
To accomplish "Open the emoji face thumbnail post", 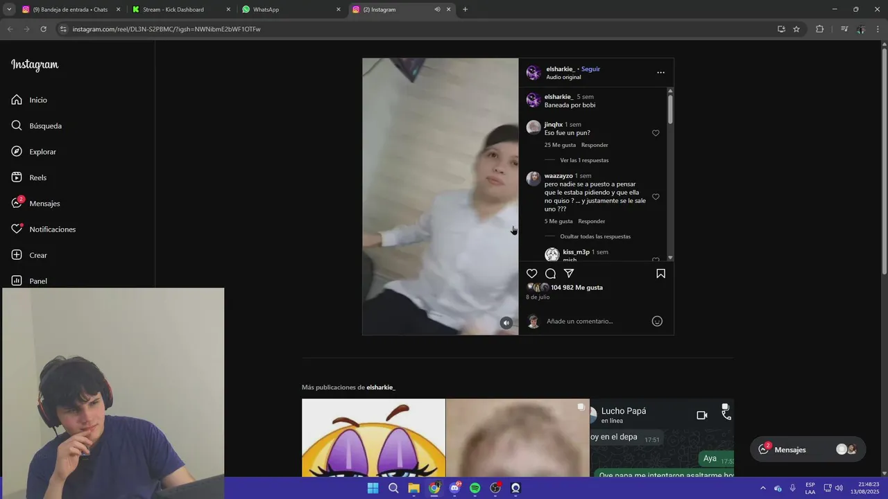I will pyautogui.click(x=373, y=437).
